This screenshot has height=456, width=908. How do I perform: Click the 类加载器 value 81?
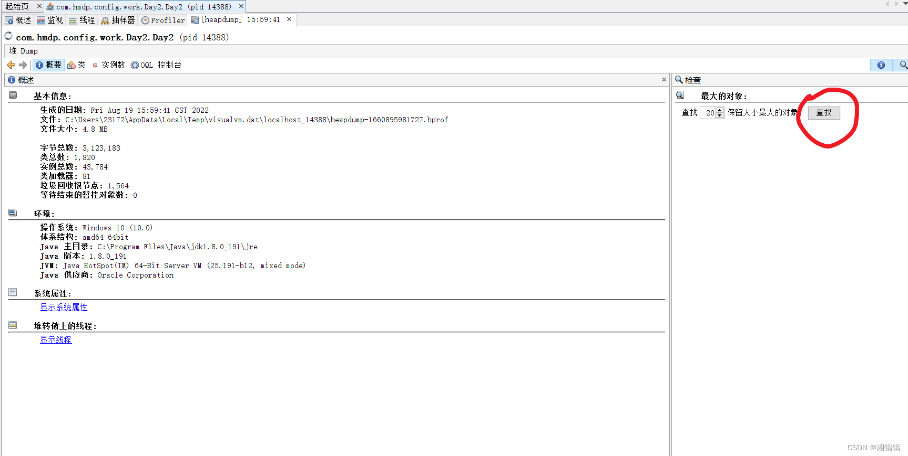point(87,177)
